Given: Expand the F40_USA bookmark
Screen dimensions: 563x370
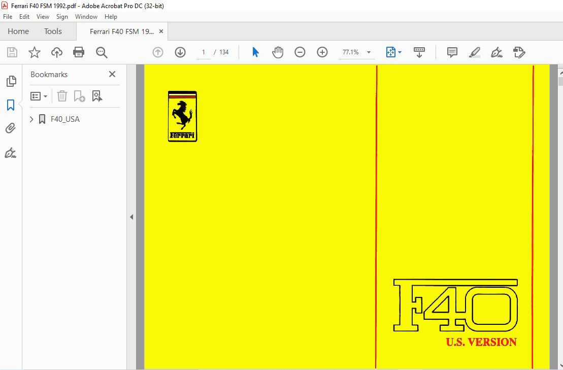Looking at the screenshot, I should coord(31,119).
